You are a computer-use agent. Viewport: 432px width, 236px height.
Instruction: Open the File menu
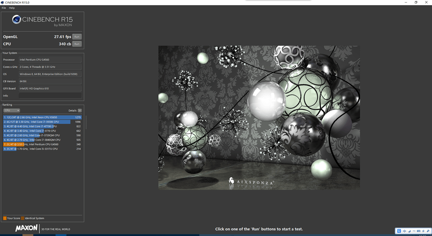click(4, 8)
